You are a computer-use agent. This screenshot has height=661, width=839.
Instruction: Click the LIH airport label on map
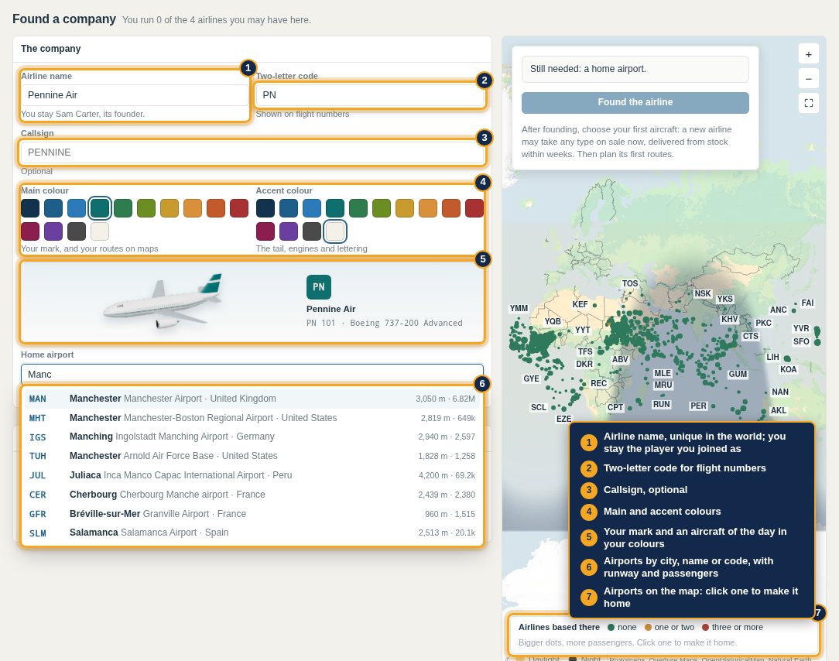click(x=772, y=357)
